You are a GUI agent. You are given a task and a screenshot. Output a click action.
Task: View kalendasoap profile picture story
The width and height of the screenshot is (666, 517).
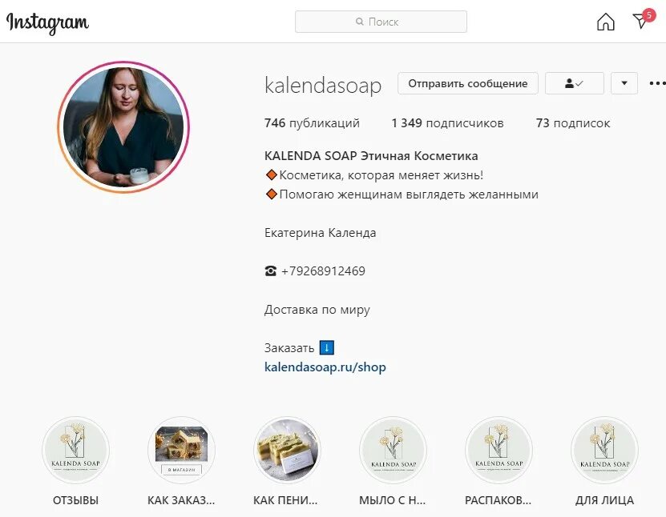pyautogui.click(x=123, y=126)
